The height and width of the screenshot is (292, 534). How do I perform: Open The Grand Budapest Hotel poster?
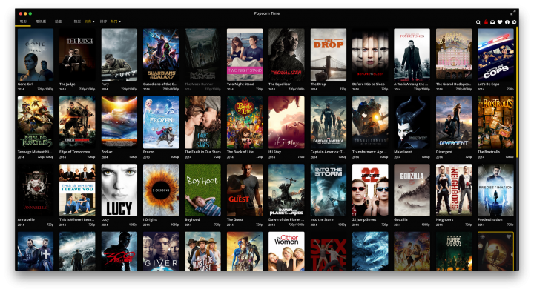[x=454, y=54]
